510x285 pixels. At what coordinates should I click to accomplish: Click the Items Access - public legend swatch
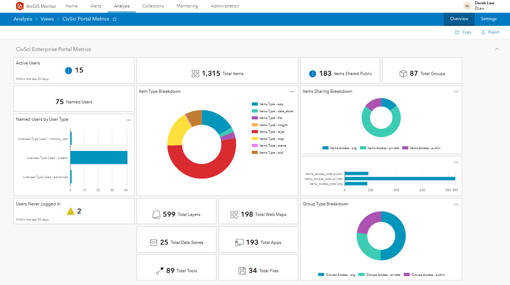click(405, 148)
